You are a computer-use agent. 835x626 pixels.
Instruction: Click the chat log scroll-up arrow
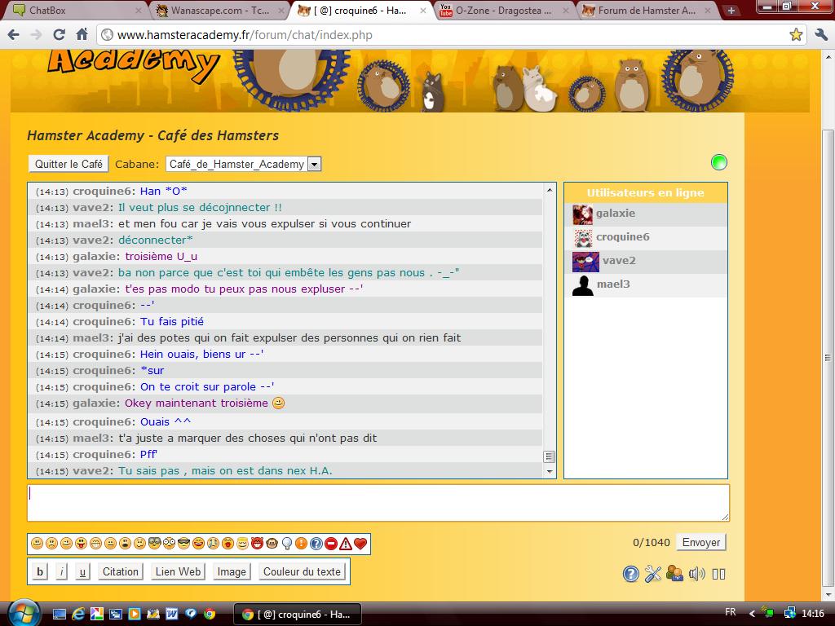pyautogui.click(x=549, y=189)
